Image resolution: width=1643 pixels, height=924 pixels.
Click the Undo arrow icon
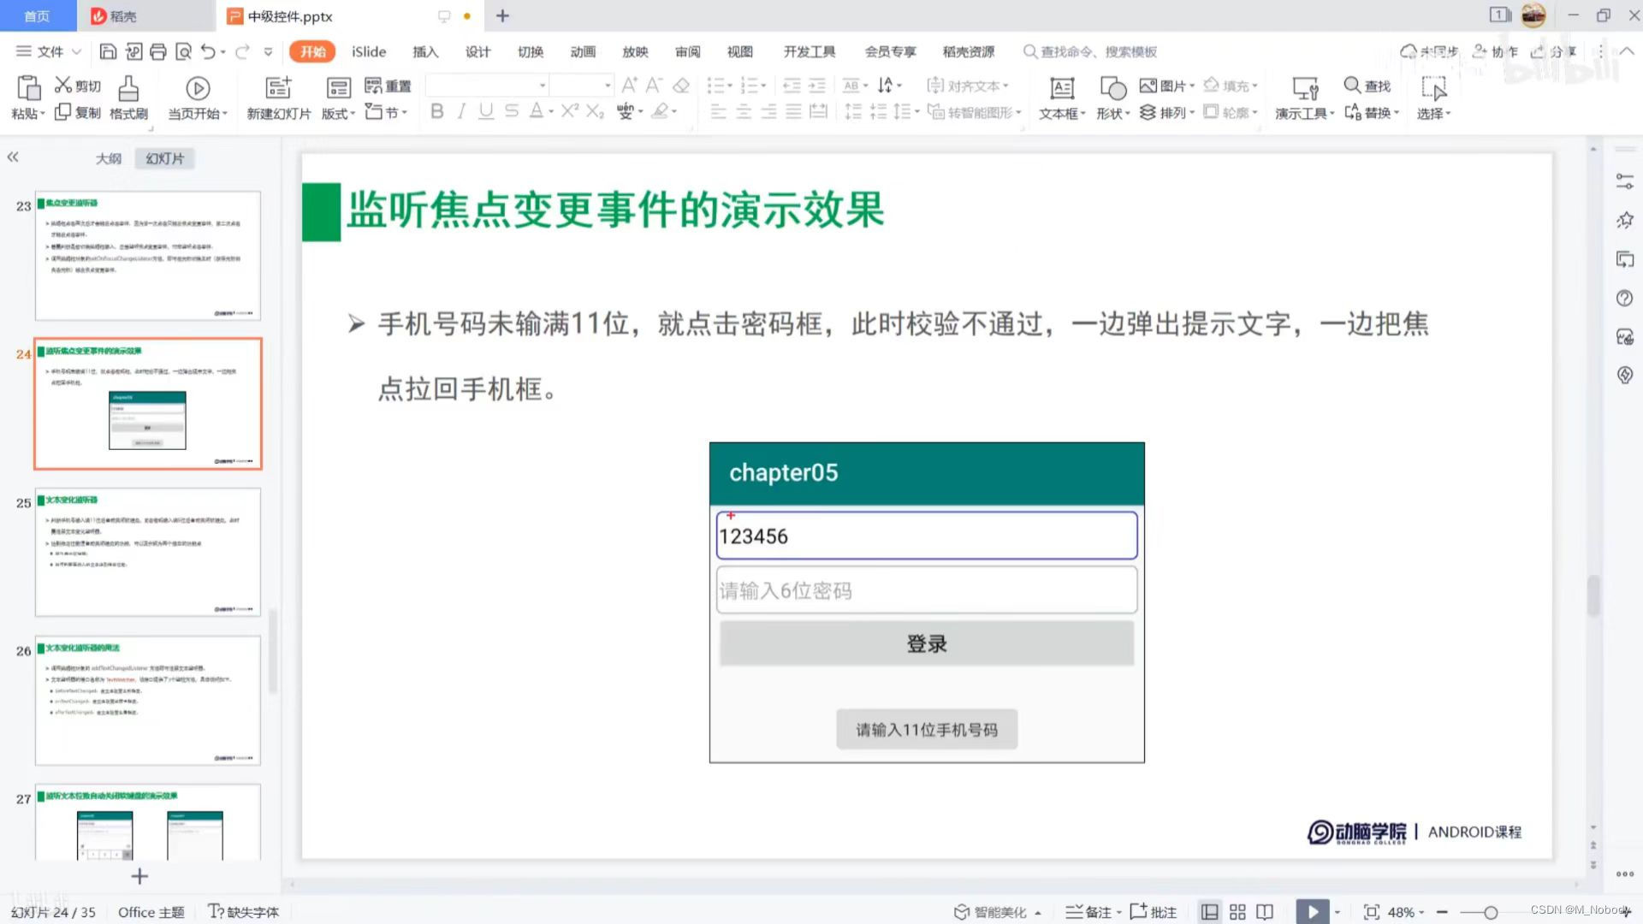click(208, 52)
